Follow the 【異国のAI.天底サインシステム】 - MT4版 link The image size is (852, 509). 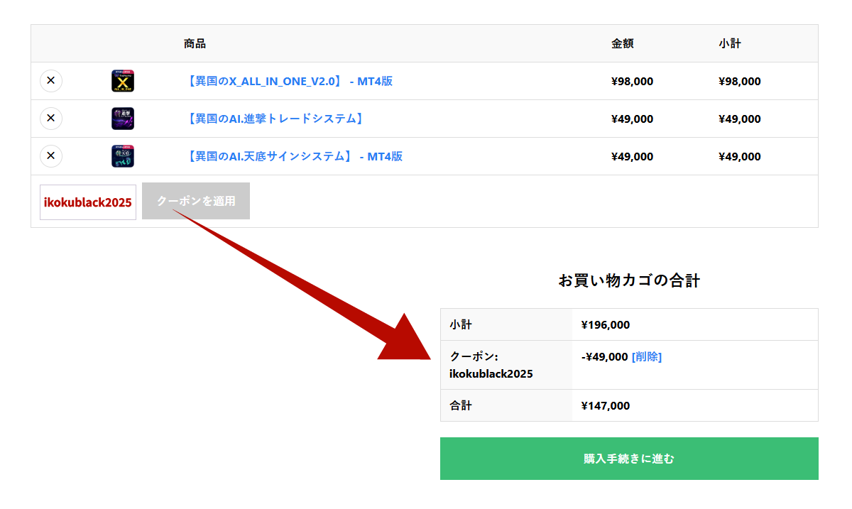[x=293, y=156]
